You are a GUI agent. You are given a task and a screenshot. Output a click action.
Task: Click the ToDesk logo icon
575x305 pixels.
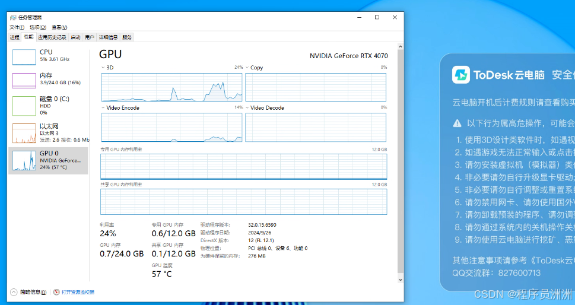(x=461, y=75)
